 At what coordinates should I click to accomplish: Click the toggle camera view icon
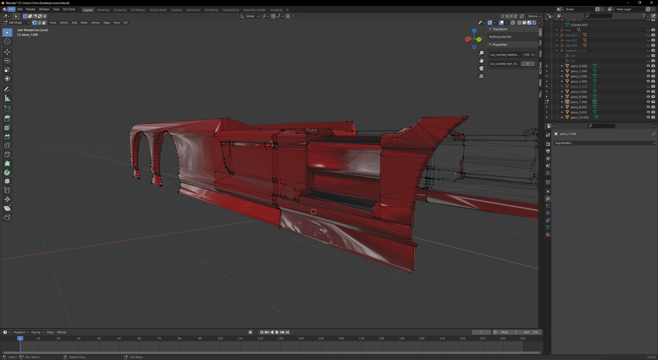tap(481, 68)
